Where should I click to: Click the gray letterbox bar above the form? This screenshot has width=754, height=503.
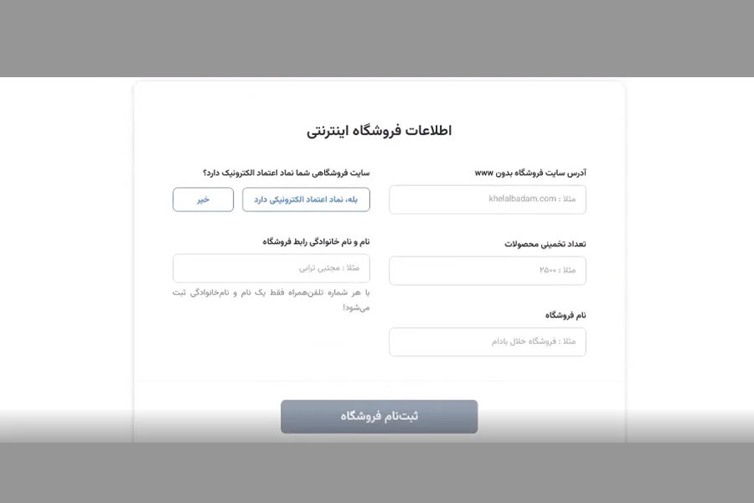377,39
